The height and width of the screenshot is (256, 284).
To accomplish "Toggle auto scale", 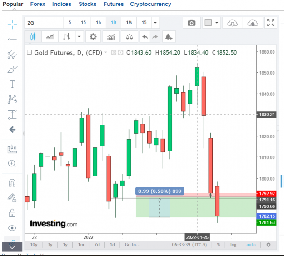I will tap(251, 245).
